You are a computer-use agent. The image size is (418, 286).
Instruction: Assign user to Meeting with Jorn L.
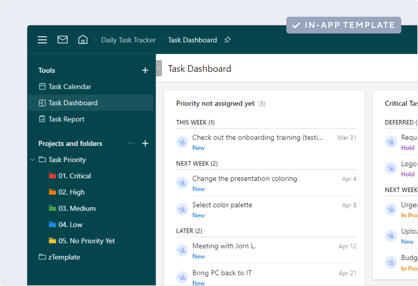[x=182, y=250]
